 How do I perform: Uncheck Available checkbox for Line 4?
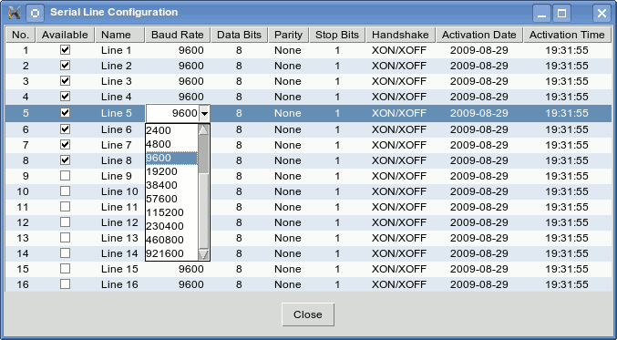[66, 96]
